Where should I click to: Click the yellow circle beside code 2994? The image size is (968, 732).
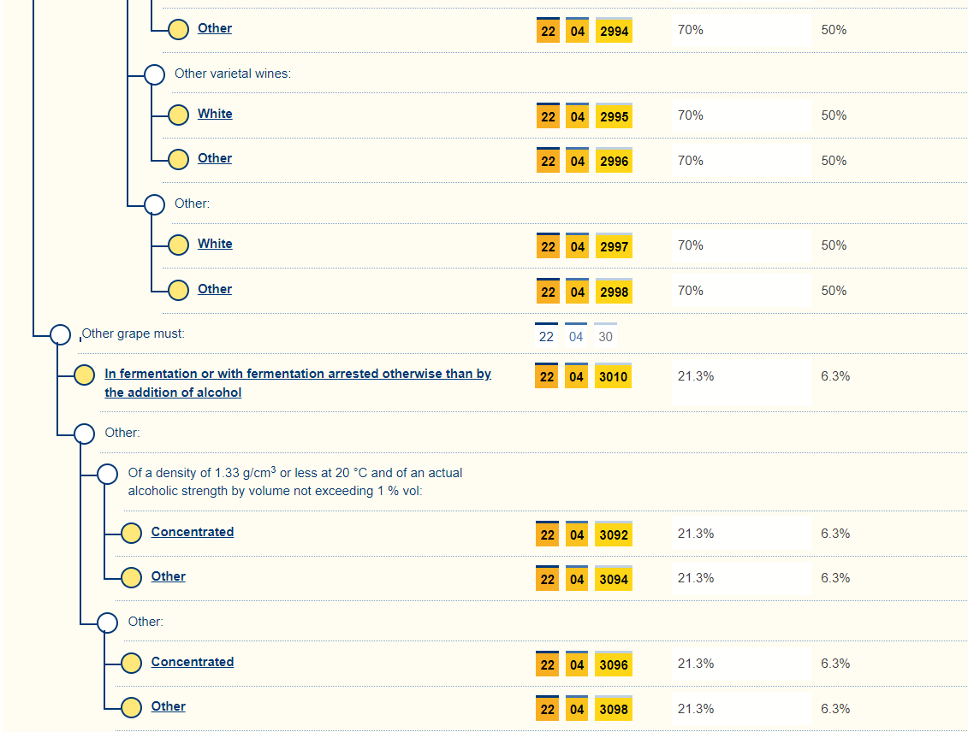(x=178, y=29)
